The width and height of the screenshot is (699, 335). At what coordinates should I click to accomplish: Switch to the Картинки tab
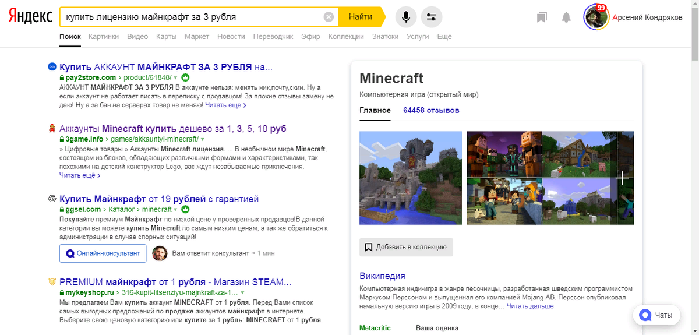[104, 36]
